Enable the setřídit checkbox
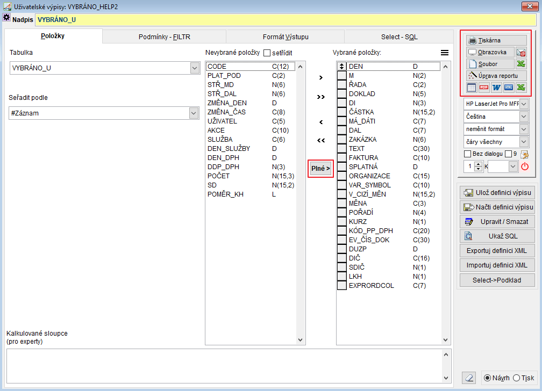Viewport: 542px width, 391px height. (267, 53)
